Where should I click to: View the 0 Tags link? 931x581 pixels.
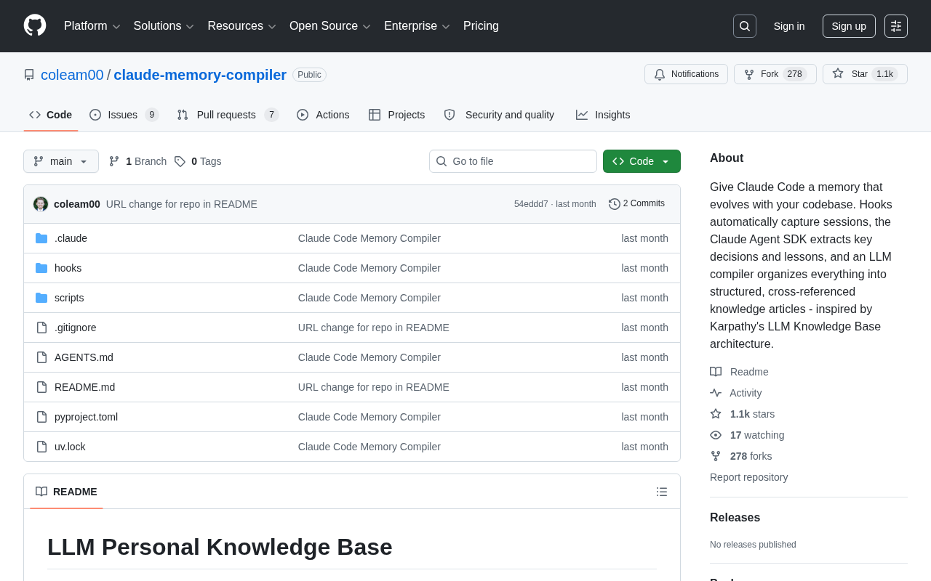(x=198, y=161)
